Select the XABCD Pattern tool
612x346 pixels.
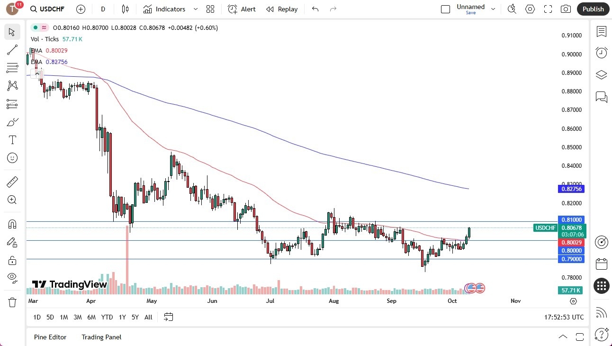click(x=12, y=86)
